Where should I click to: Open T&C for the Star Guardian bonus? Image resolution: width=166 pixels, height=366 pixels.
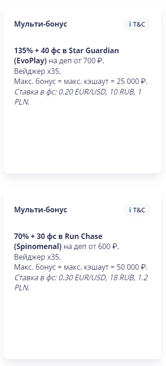137,24
